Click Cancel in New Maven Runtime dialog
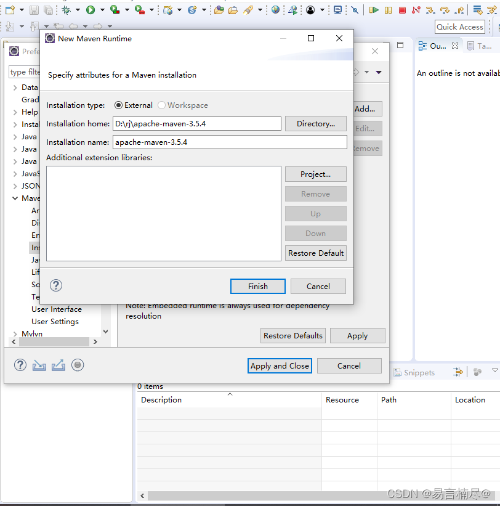 (318, 286)
